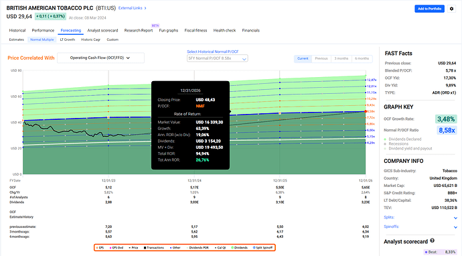The height and width of the screenshot is (256, 462).
Task: Click the 12/31/25 date axis label
Action: 280,180
